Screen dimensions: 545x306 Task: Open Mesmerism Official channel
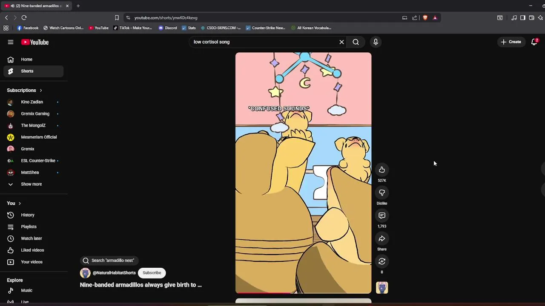(x=34, y=137)
